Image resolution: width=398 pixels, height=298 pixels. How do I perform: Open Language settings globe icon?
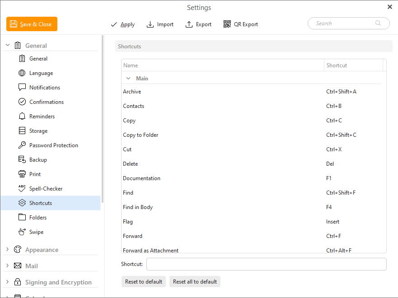22,73
